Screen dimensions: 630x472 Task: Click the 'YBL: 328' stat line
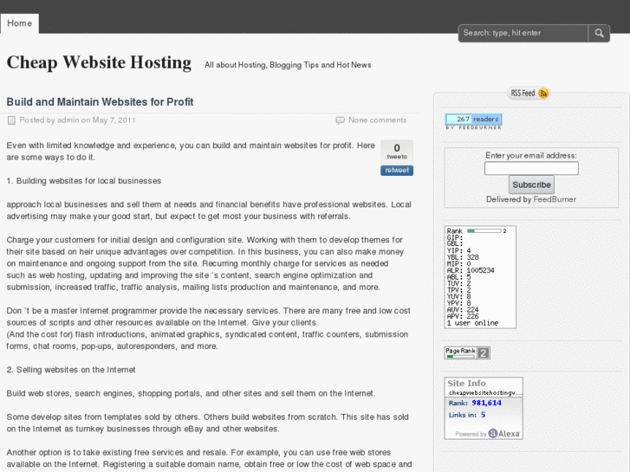[x=463, y=257]
